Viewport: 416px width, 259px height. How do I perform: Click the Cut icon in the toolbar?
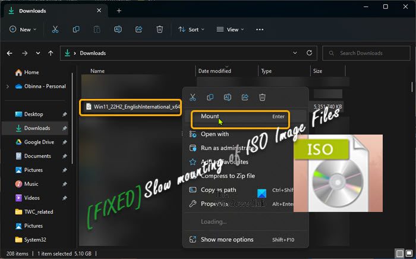coord(55,30)
